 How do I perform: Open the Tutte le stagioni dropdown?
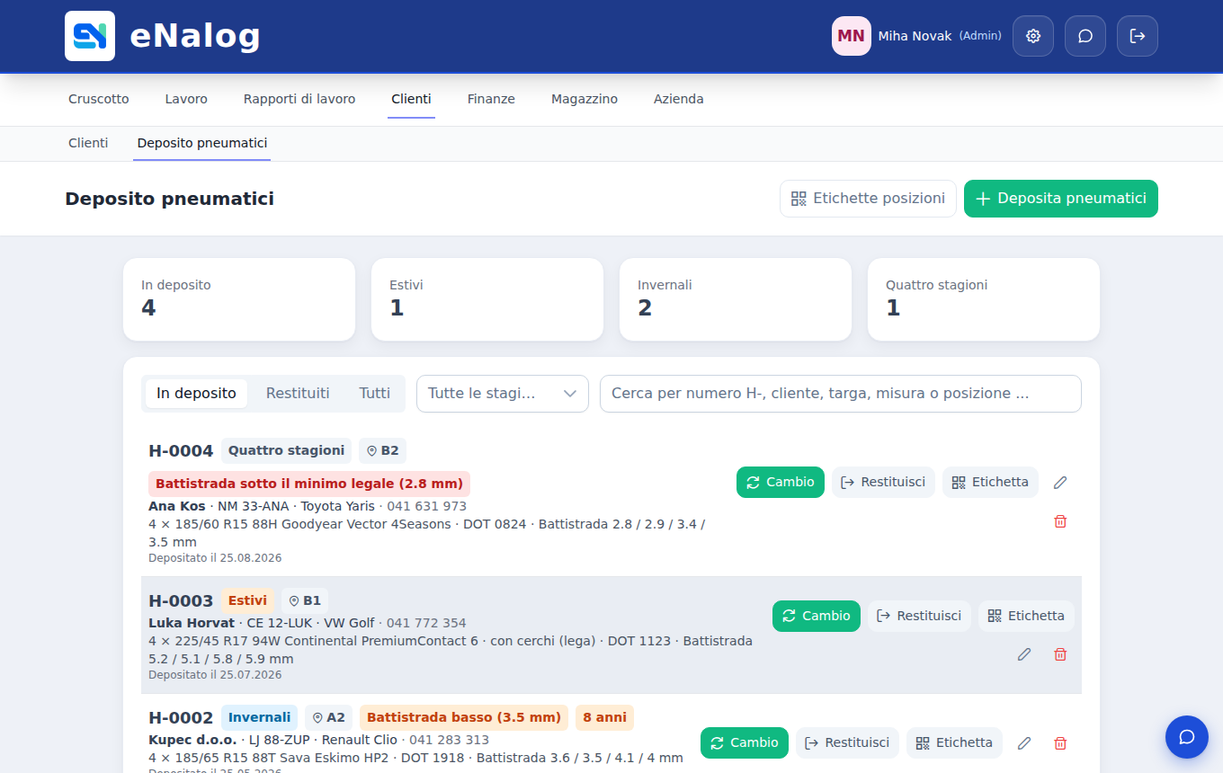pos(503,394)
